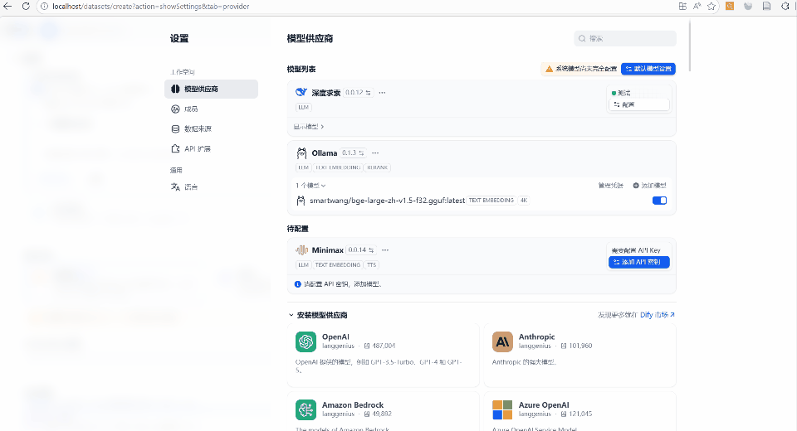Screen dimensions: 797x431
Task: Click the Anthropic logo icon
Action: click(503, 341)
